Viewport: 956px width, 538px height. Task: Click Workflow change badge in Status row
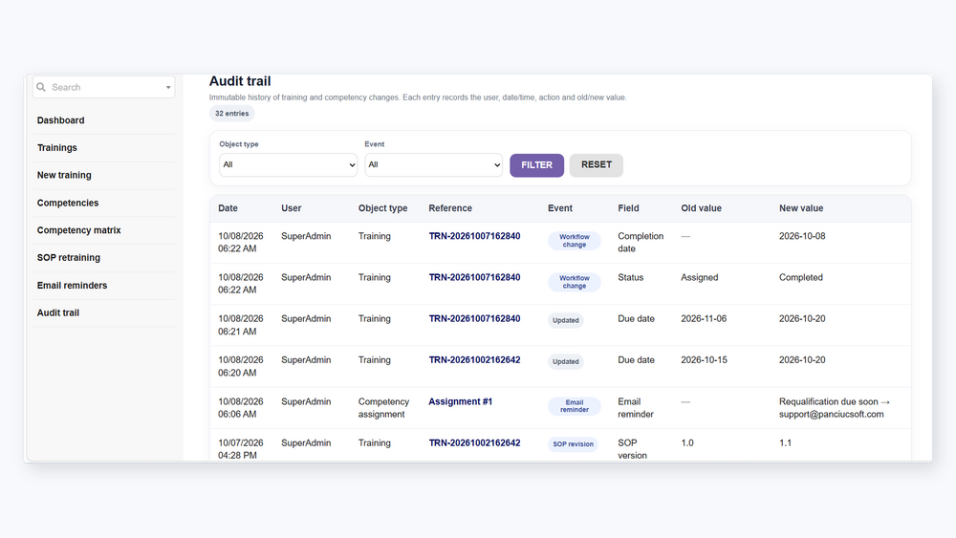click(x=575, y=282)
